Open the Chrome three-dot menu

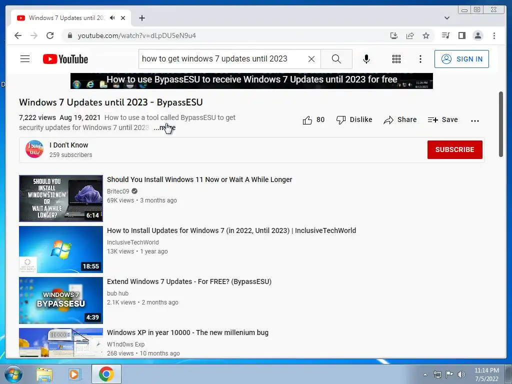coord(494,35)
